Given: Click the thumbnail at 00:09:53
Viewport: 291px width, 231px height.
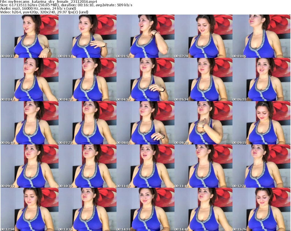Looking at the screenshot, I should tap(30, 166).
